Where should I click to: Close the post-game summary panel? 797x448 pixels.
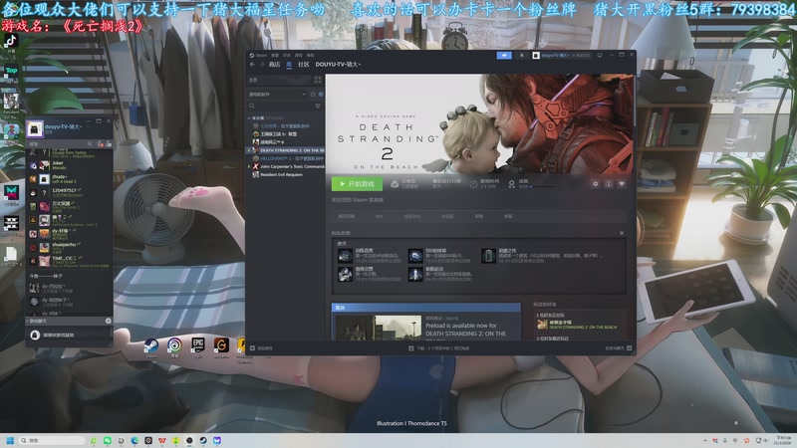pyautogui.click(x=622, y=233)
